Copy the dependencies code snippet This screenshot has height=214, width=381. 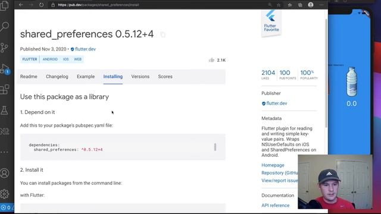point(215,147)
